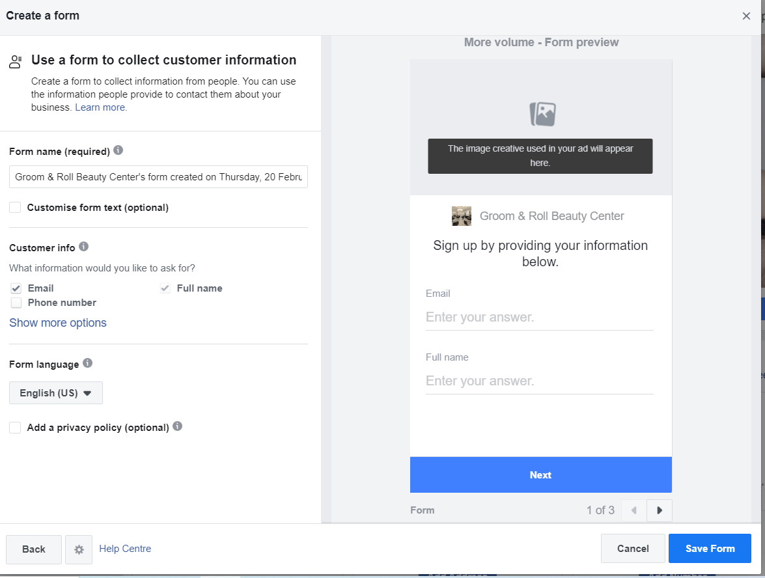Enable Add a privacy policy checkbox

coord(15,428)
